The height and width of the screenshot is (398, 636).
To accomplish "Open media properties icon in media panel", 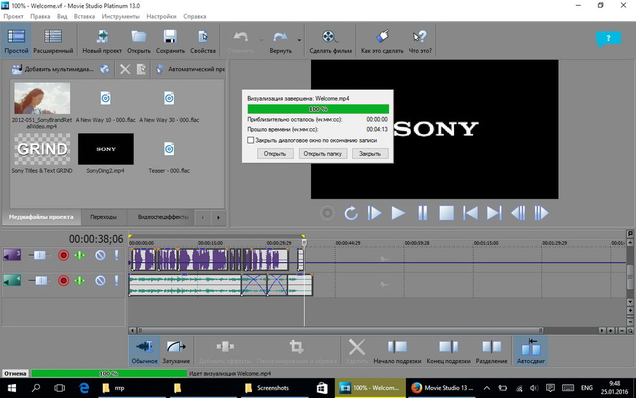I will click(x=141, y=69).
